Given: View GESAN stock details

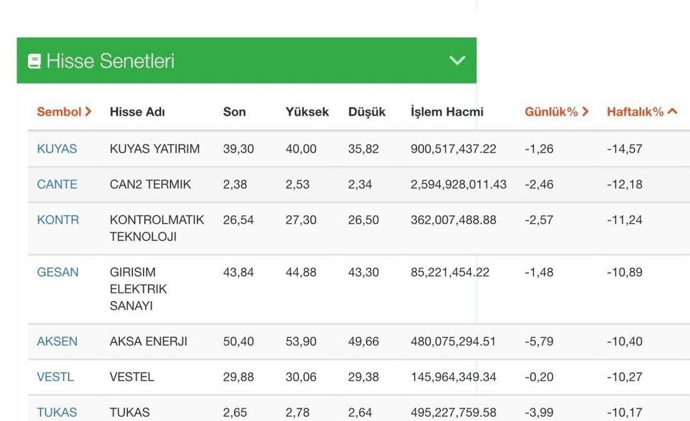Looking at the screenshot, I should point(57,272).
